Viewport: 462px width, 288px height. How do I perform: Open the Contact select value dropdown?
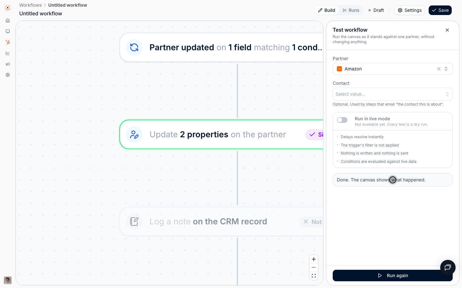(393, 94)
